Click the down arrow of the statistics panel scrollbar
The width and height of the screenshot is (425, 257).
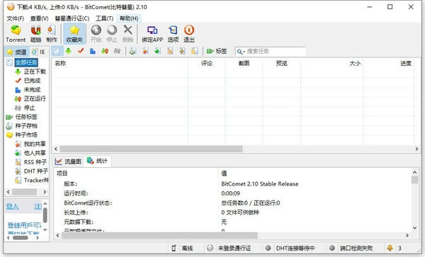tap(414, 228)
